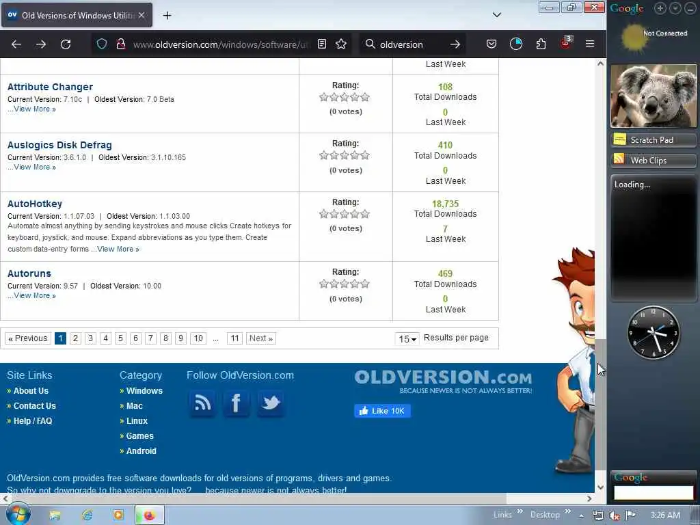Image resolution: width=700 pixels, height=525 pixels.
Task: Click the koala photo gadget thumbnail
Action: 654,96
